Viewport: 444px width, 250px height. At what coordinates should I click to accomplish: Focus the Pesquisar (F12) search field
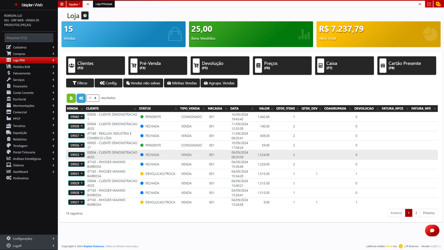pyautogui.click(x=29, y=38)
